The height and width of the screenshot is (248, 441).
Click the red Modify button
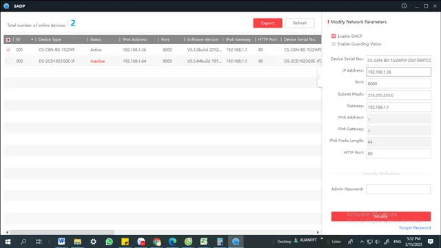click(381, 216)
